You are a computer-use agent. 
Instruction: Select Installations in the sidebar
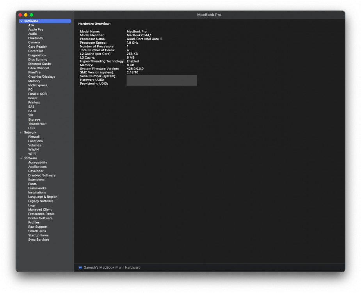[37, 193]
